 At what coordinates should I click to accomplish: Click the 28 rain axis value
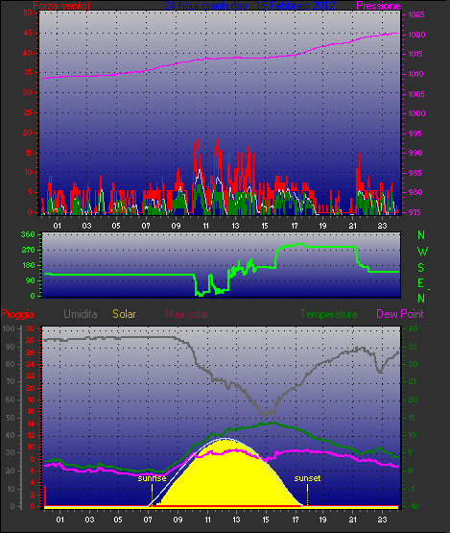pyautogui.click(x=31, y=340)
